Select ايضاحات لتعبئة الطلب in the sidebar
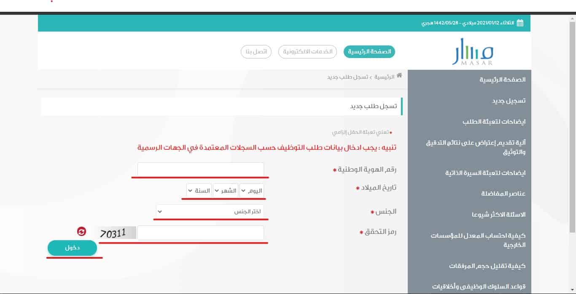This screenshot has height=294, width=576. (494, 122)
